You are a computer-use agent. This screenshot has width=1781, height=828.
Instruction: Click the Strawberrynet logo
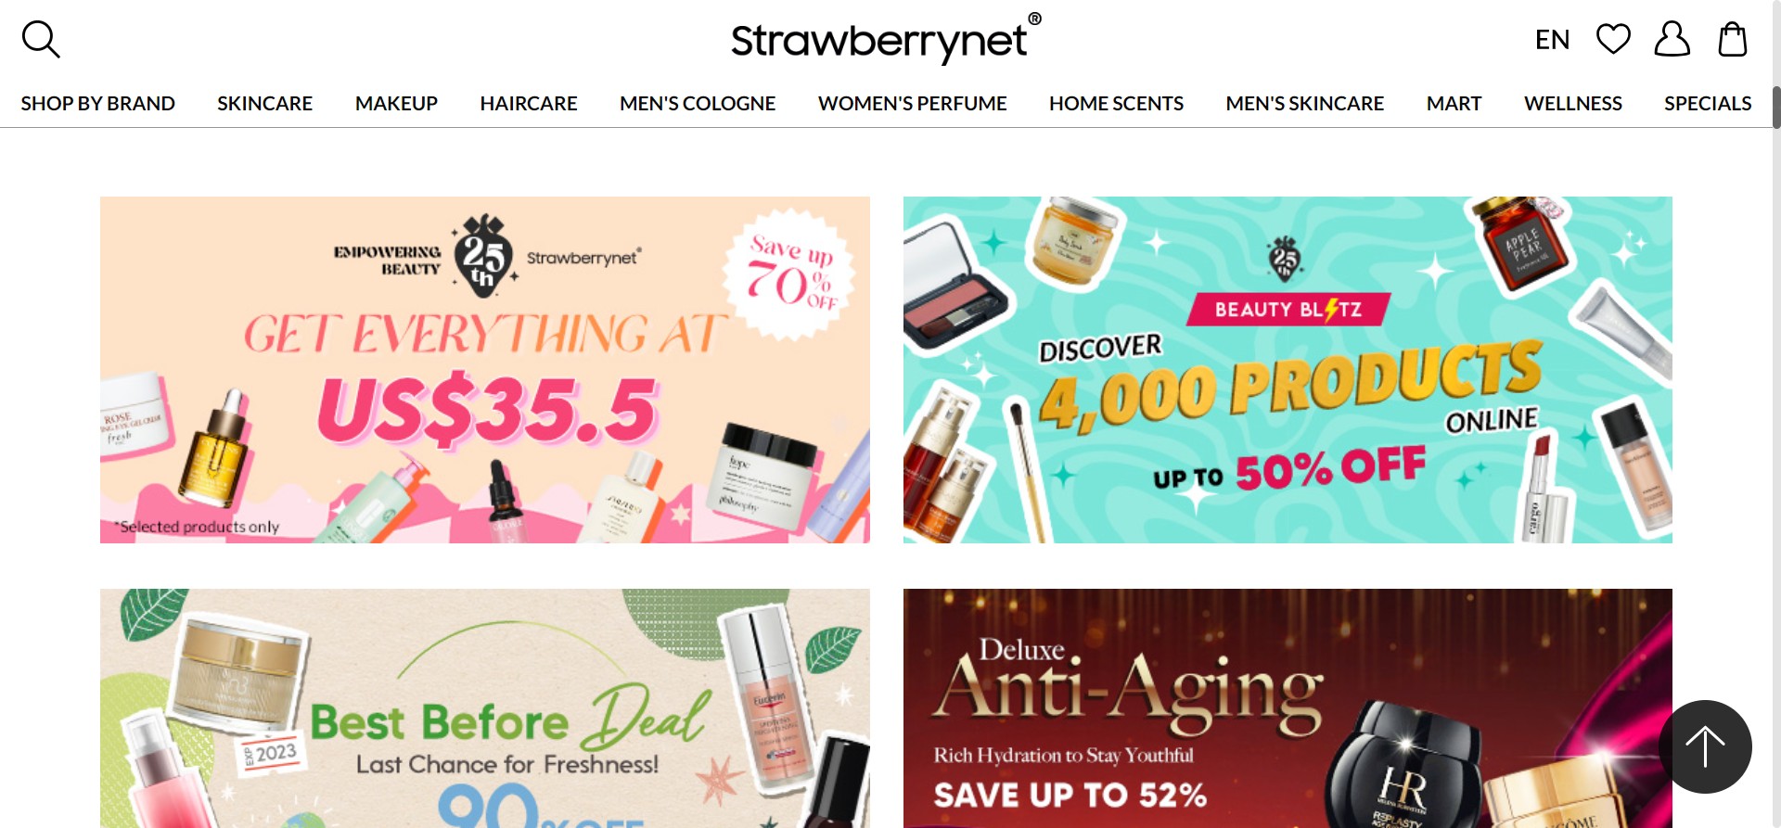[886, 39]
